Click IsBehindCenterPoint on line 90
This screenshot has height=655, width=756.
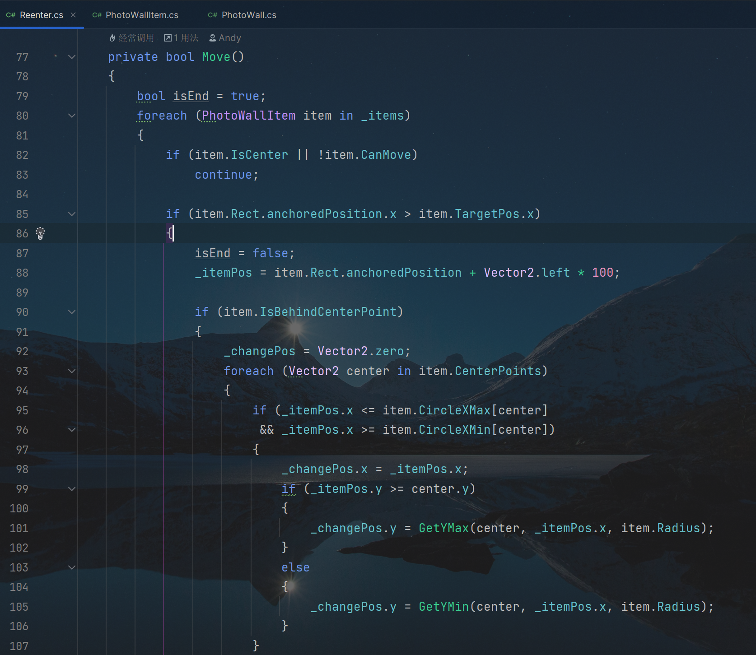pos(328,312)
